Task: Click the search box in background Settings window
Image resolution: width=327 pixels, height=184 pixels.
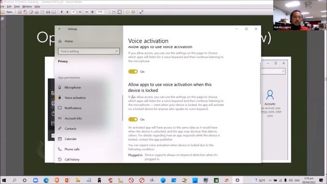Action: point(273,72)
